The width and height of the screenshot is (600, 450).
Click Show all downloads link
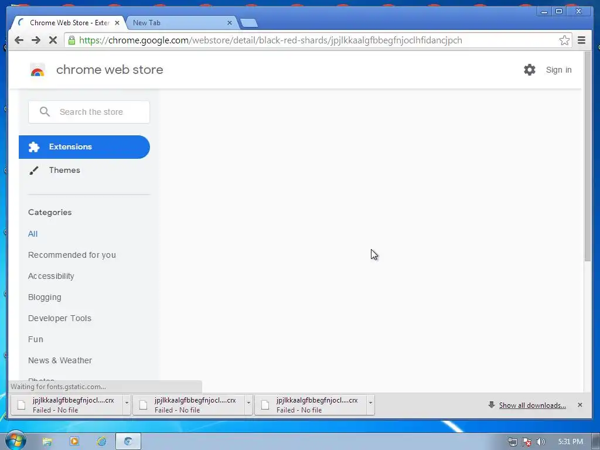(x=532, y=405)
